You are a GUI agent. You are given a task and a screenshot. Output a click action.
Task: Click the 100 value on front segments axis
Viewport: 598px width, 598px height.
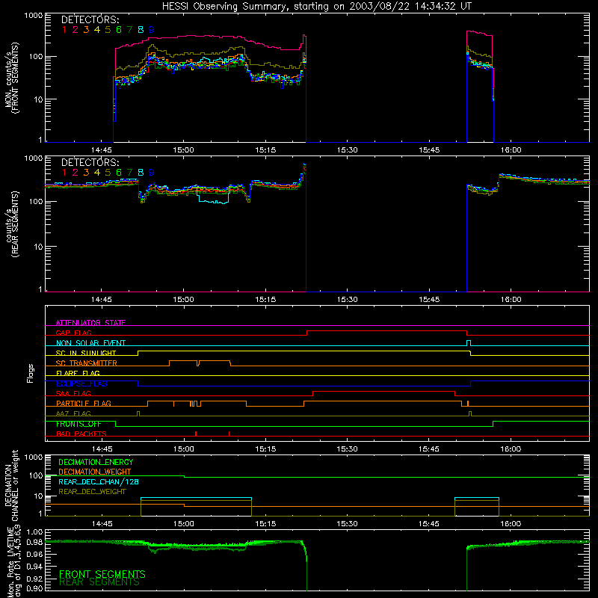pos(35,58)
